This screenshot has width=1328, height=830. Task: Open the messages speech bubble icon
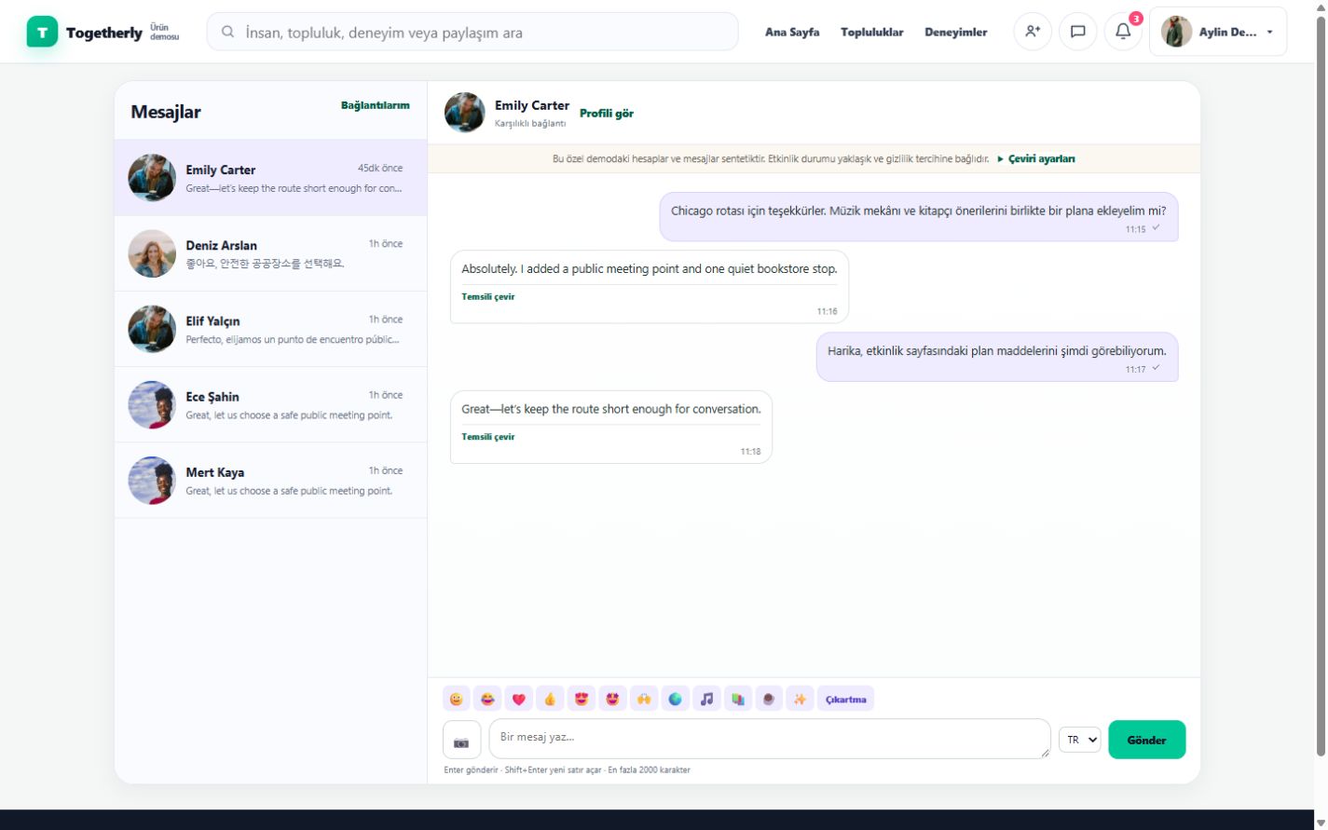click(1078, 32)
